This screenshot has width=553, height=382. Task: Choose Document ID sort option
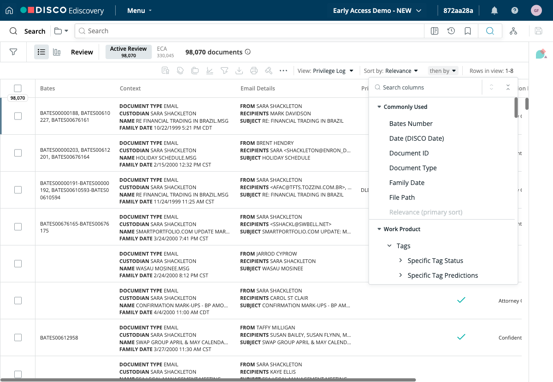[x=409, y=153]
